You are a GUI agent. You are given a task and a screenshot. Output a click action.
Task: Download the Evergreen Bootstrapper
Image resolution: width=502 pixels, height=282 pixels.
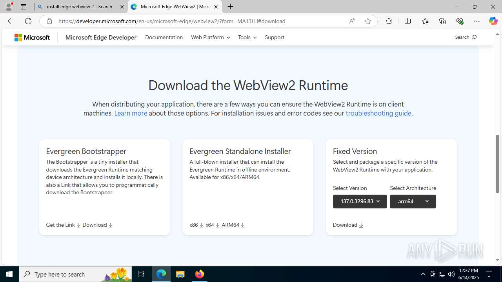point(97,225)
